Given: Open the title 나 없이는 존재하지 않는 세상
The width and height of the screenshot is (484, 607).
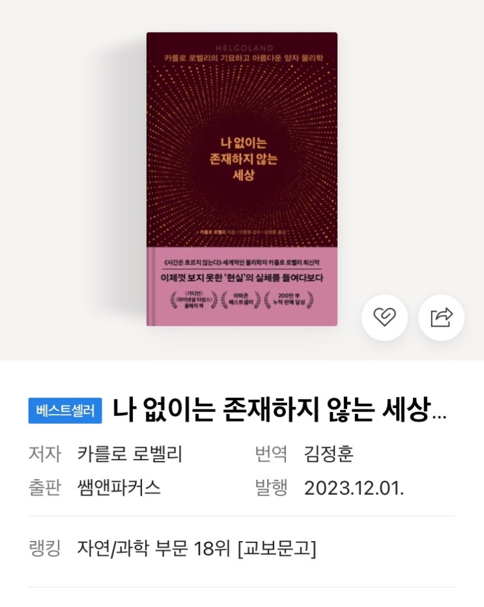Looking at the screenshot, I should click(272, 409).
